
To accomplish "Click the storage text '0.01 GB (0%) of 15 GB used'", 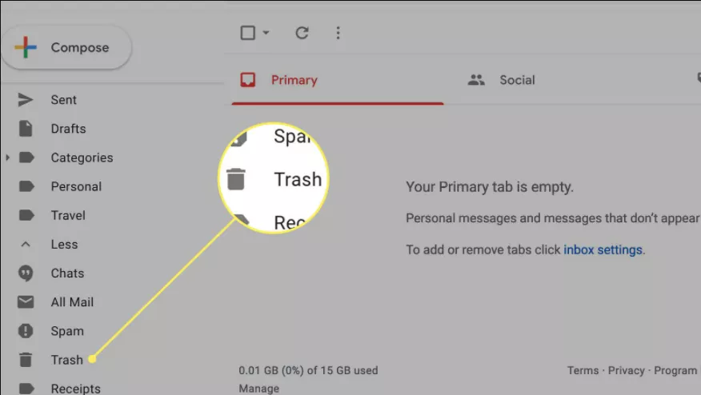I will click(308, 370).
